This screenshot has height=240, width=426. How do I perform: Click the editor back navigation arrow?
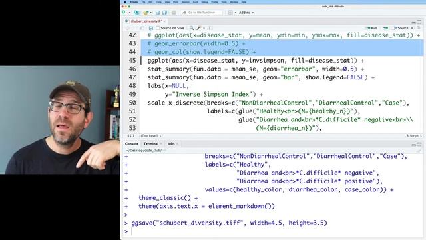coord(127,28)
